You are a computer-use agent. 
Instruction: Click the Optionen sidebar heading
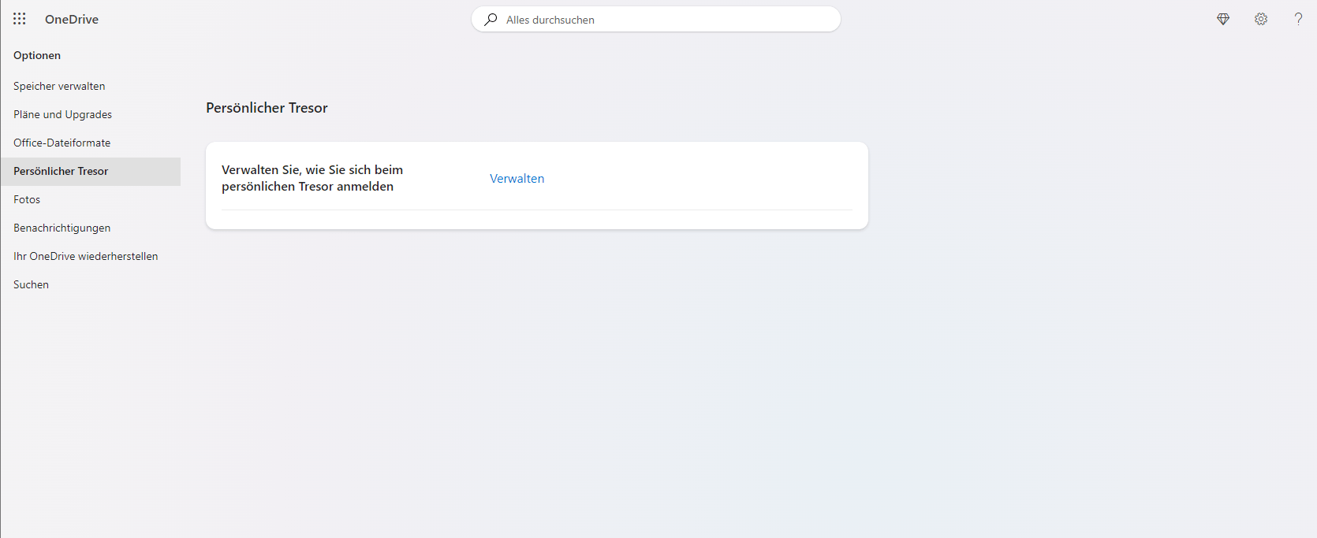(x=37, y=55)
